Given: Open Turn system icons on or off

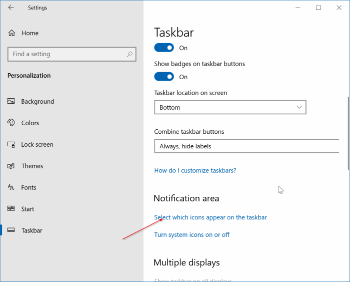Looking at the screenshot, I should pyautogui.click(x=191, y=234).
